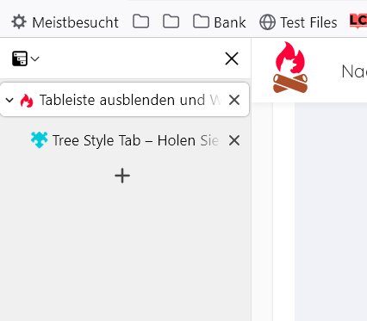Open the first unnamed bookmark folder
This screenshot has height=321, width=367.
pos(140,22)
